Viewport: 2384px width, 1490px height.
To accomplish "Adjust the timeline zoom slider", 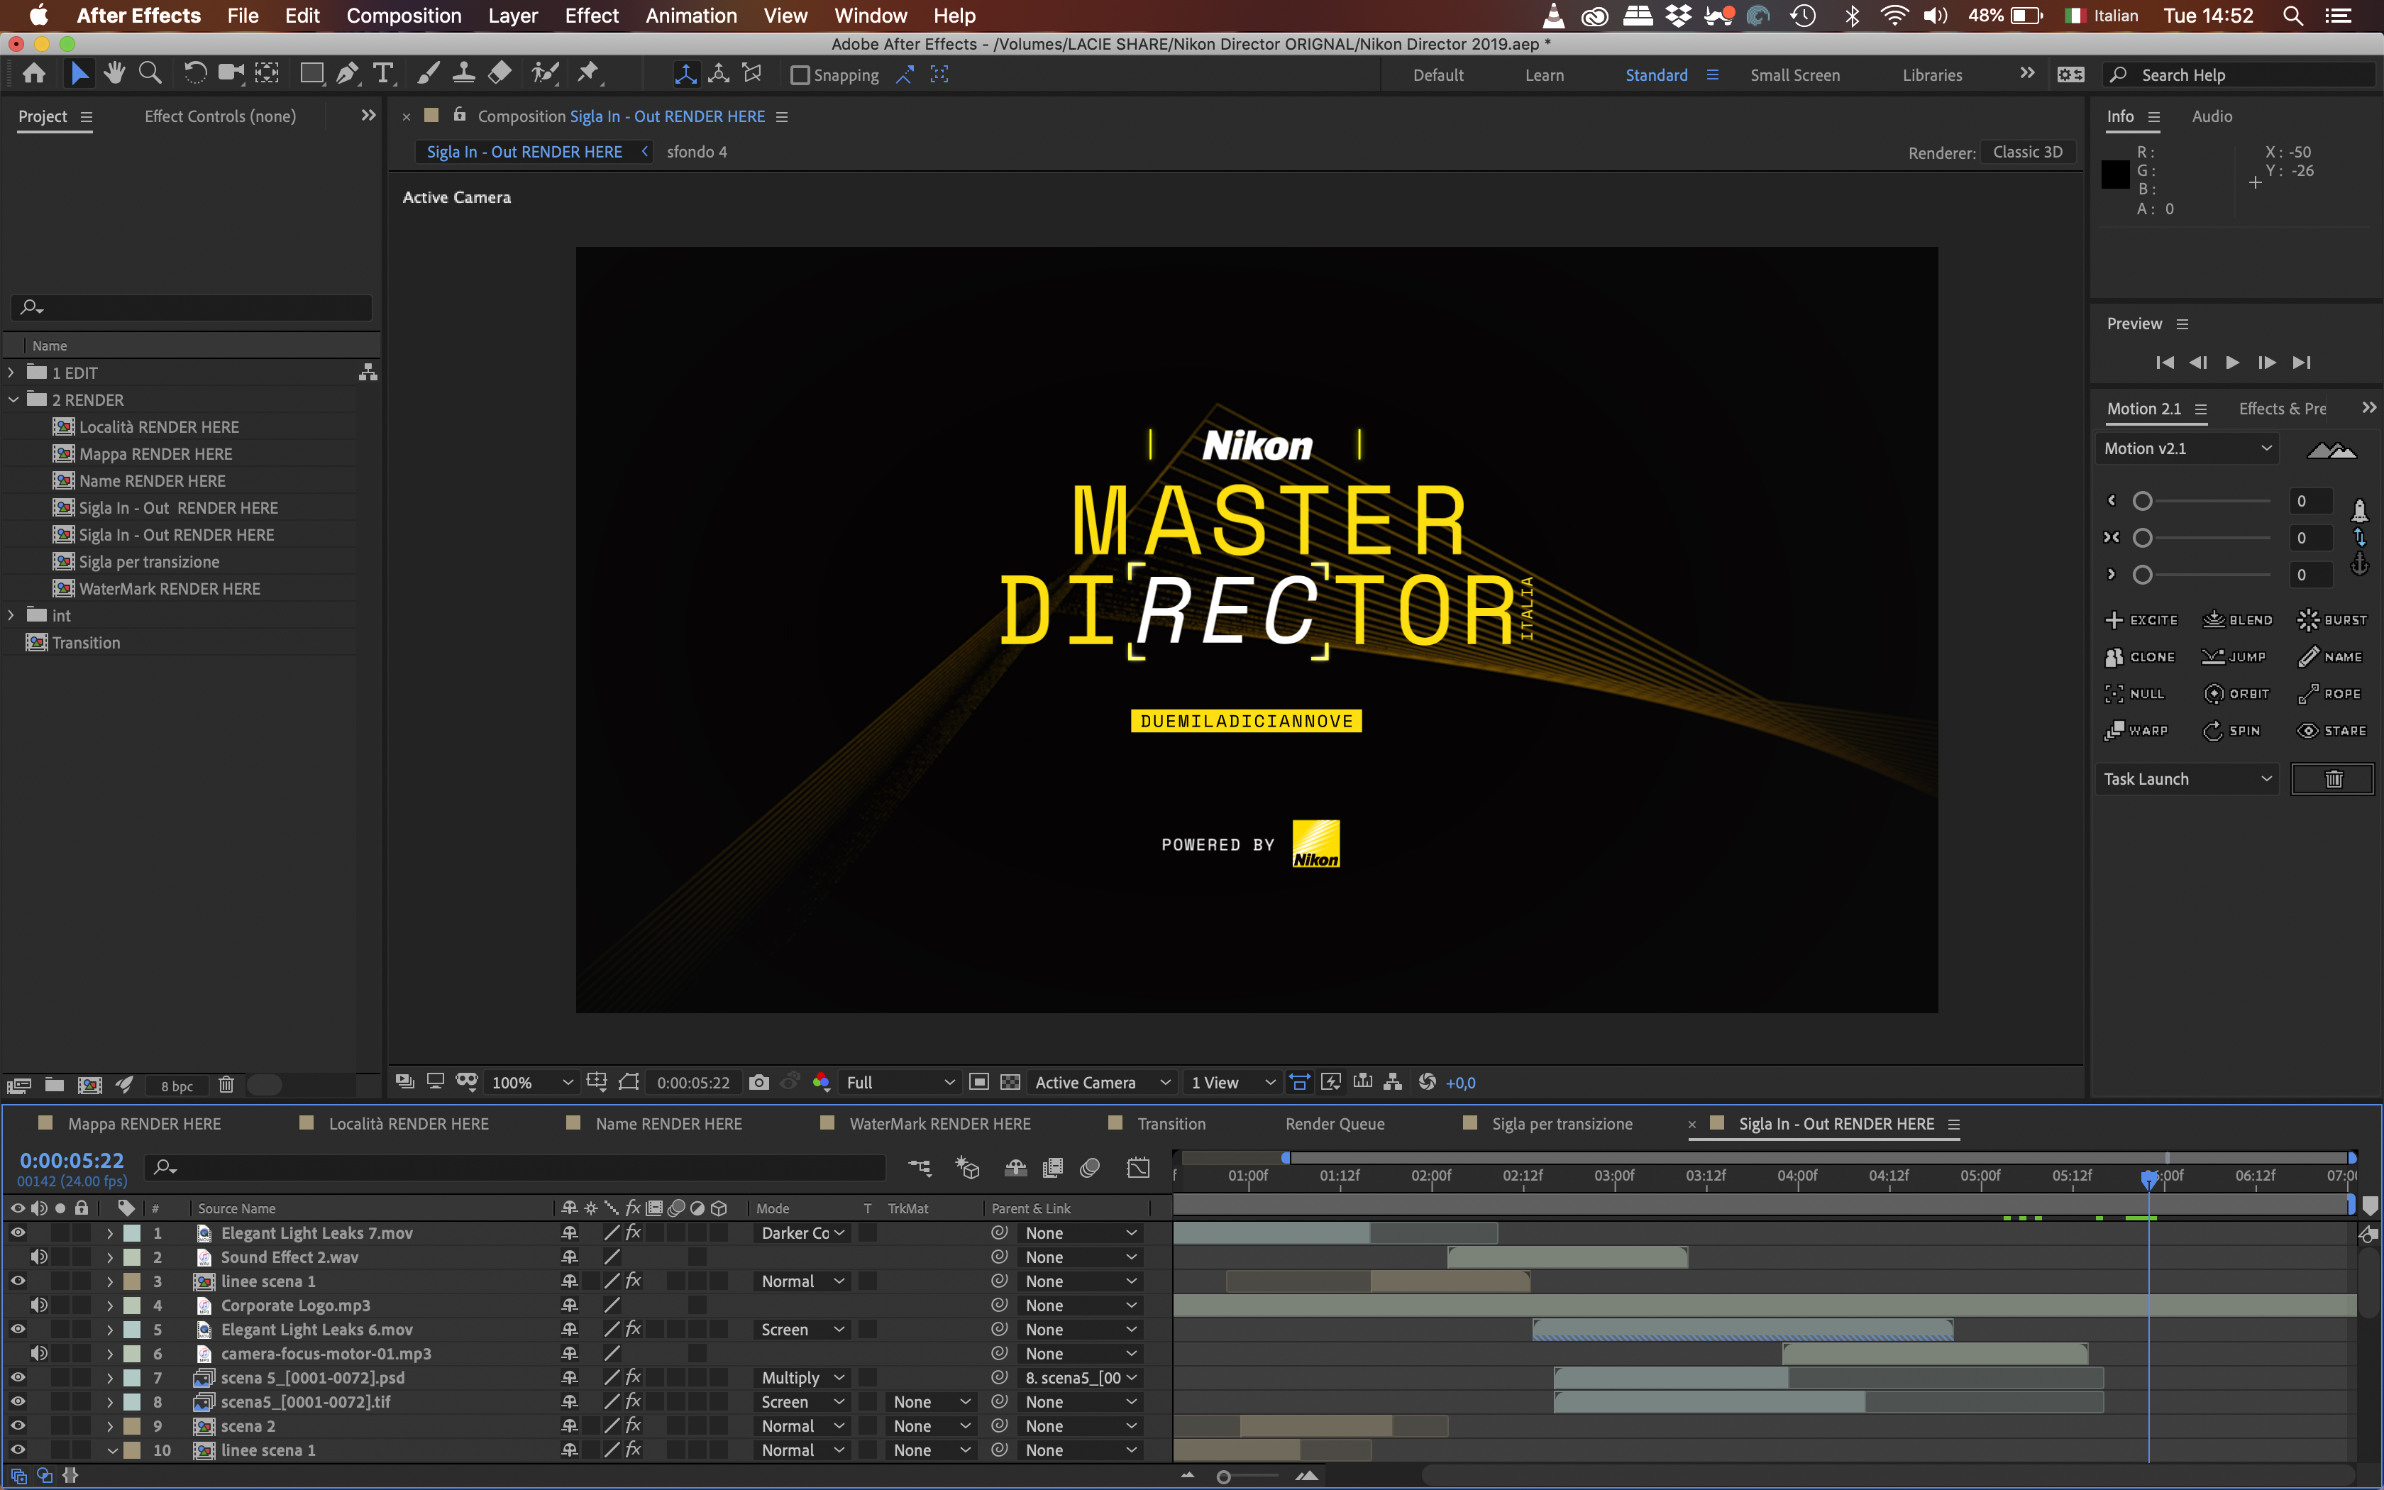I will point(1223,1477).
